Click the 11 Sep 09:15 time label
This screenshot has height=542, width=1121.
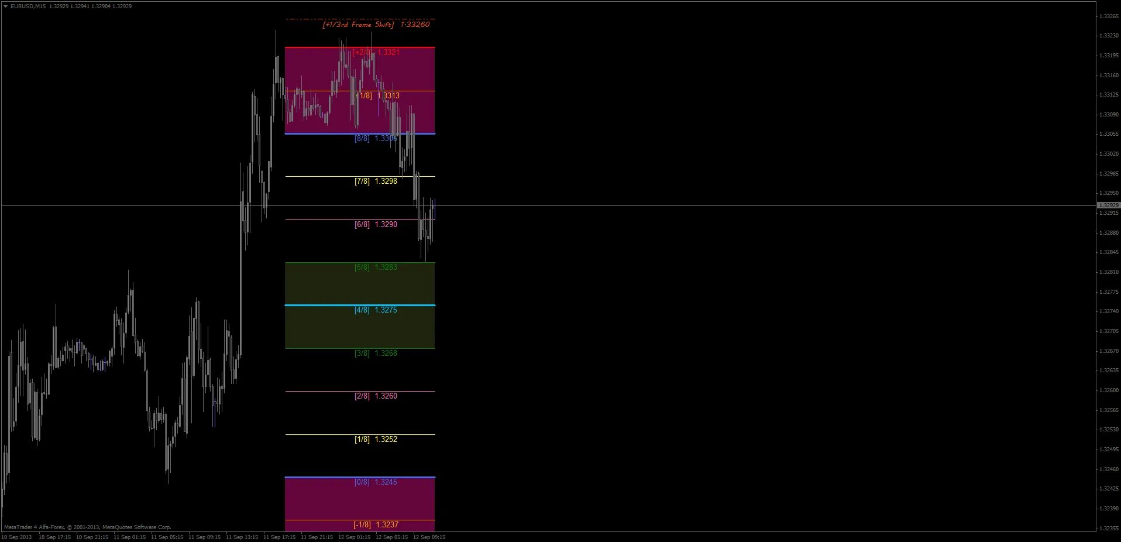pos(204,537)
